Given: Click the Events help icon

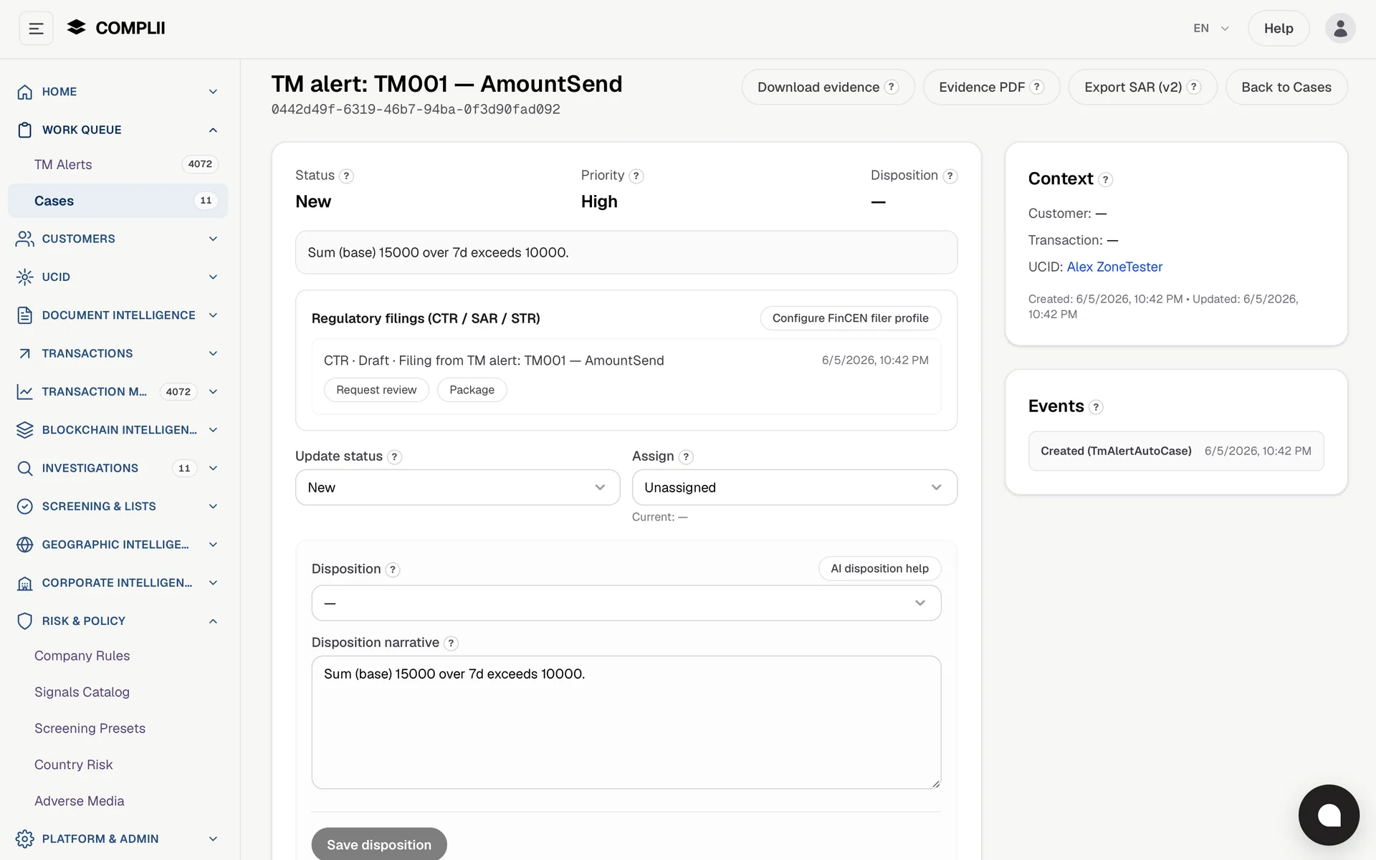Looking at the screenshot, I should point(1096,407).
